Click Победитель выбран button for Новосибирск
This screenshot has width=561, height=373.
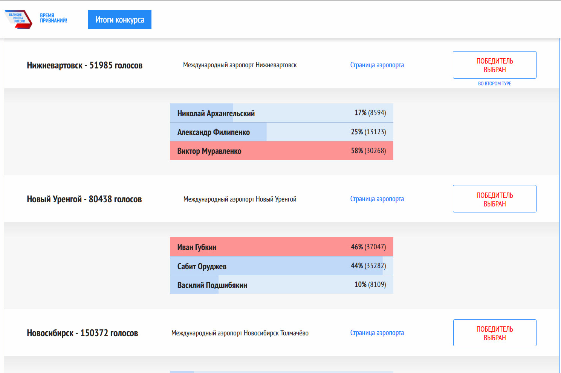(494, 333)
